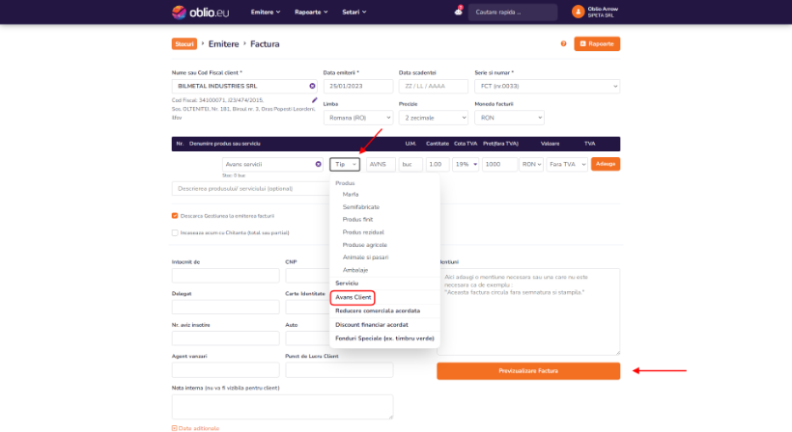The height and width of the screenshot is (432, 792).
Task: Clear the BILMETAL INDUSTRIES SRL client field
Action: click(x=312, y=86)
